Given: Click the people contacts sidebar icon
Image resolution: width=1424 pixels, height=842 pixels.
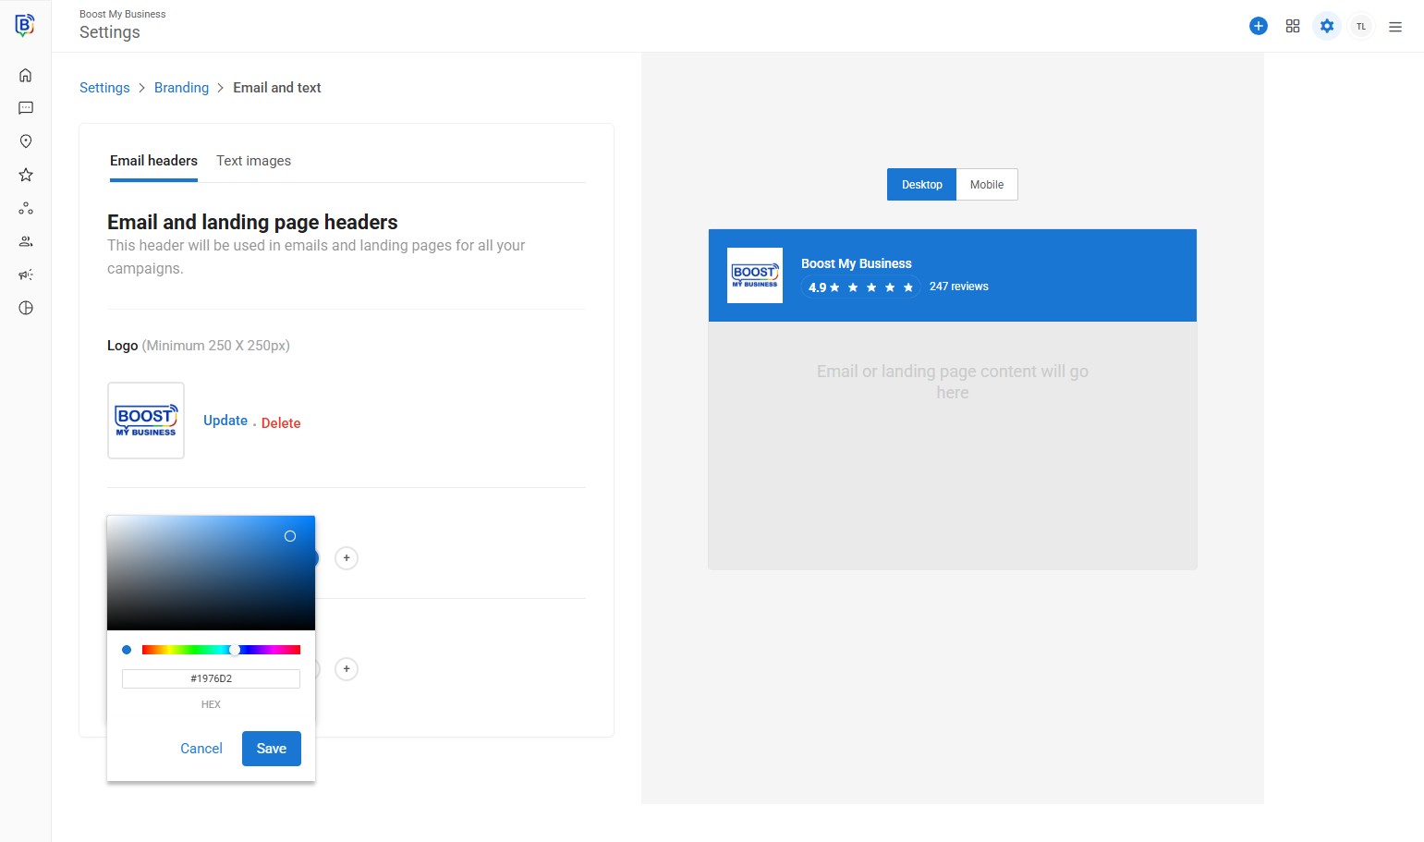Looking at the screenshot, I should point(26,241).
